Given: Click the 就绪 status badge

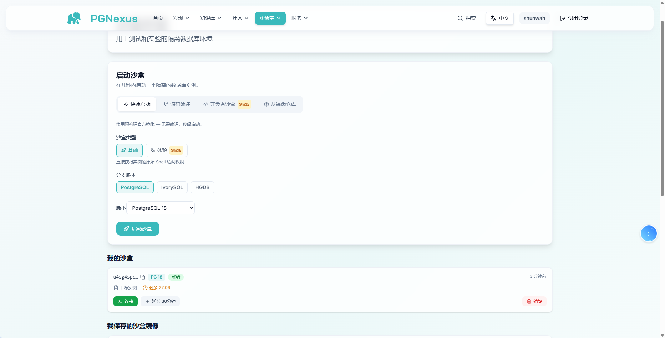Looking at the screenshot, I should [x=176, y=277].
